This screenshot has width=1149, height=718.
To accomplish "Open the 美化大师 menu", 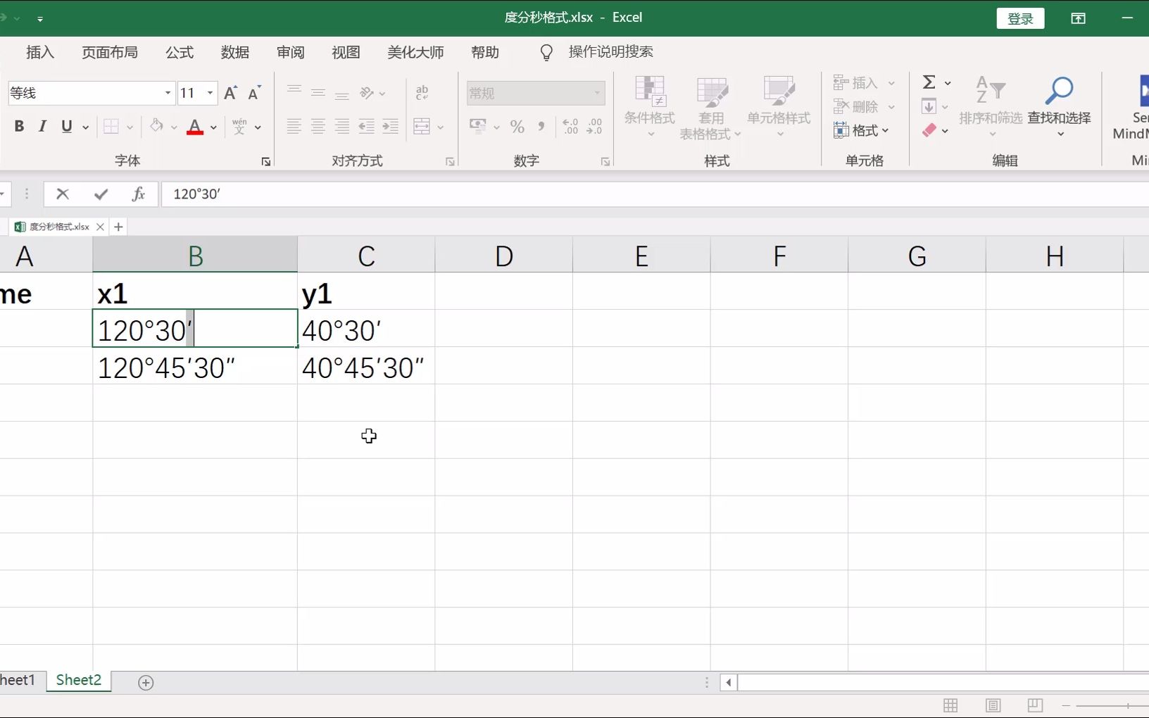I will pos(415,51).
